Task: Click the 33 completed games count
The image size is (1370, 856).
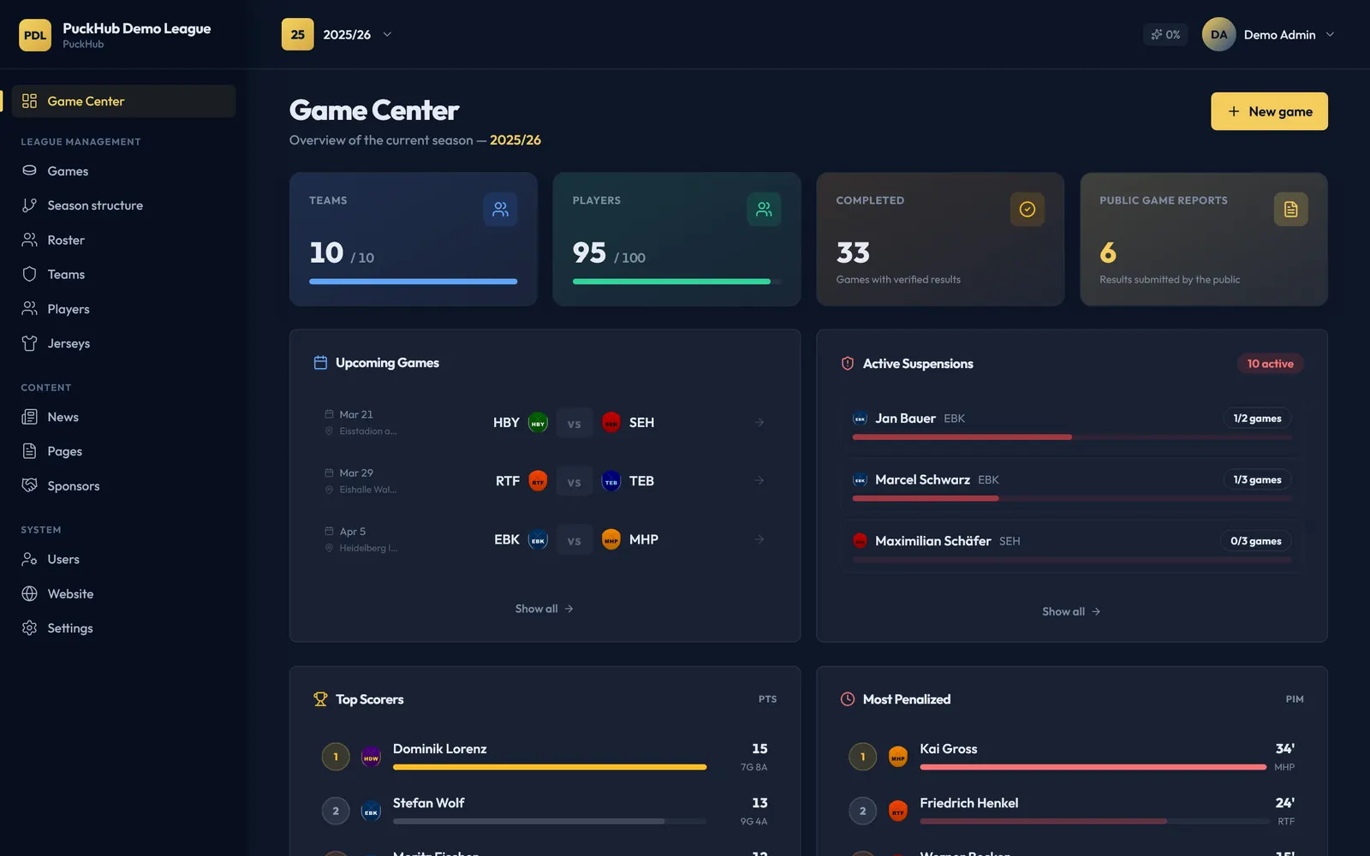Action: pos(853,253)
